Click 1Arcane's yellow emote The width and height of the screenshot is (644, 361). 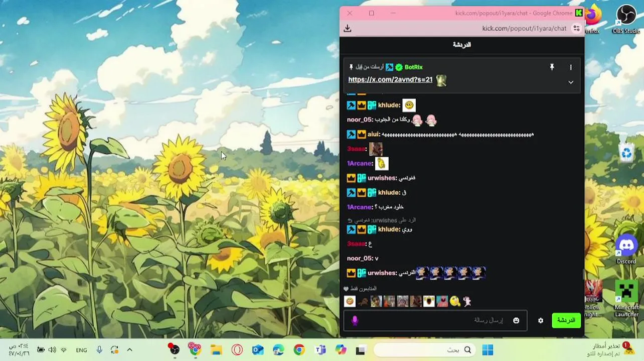382,163
